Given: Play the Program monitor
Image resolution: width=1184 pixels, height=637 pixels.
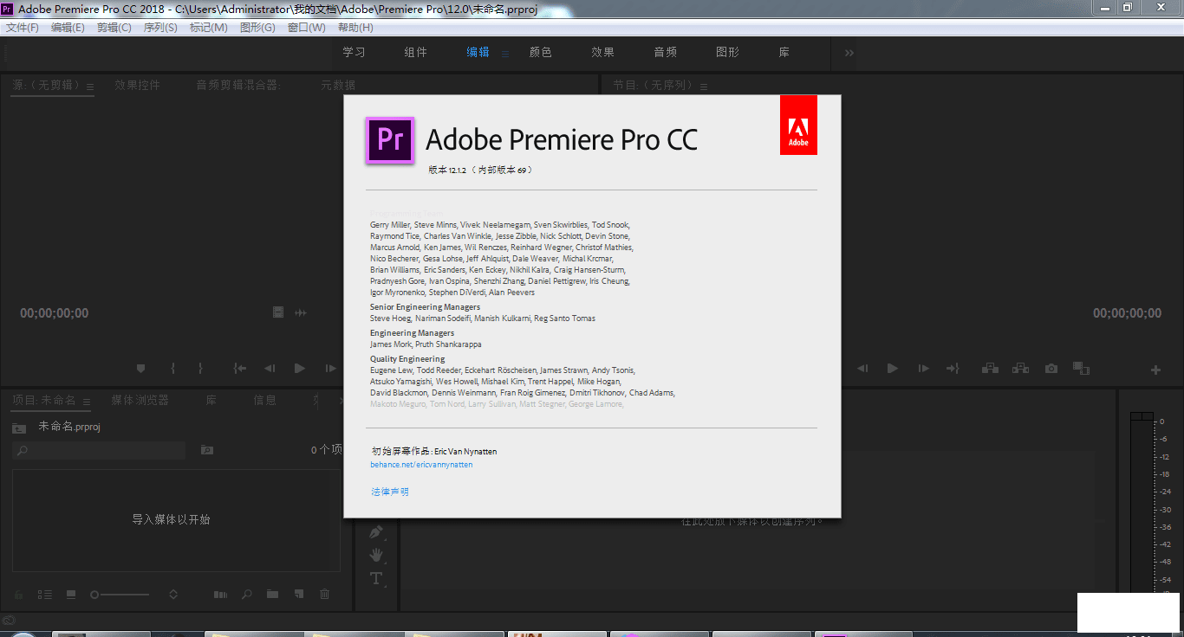Looking at the screenshot, I should pos(893,368).
